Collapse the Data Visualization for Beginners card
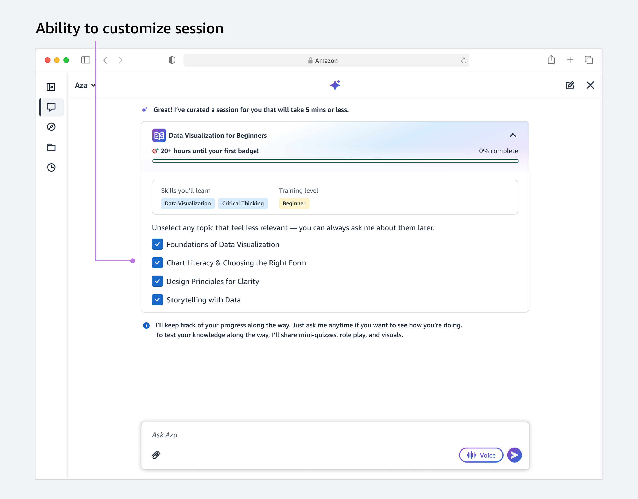The height and width of the screenshot is (499, 638). pos(513,135)
